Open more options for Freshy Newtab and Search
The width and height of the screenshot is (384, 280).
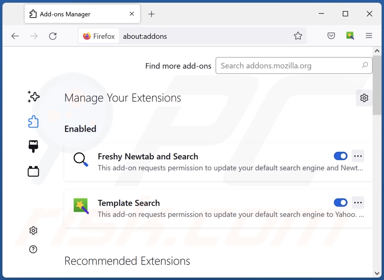click(358, 156)
